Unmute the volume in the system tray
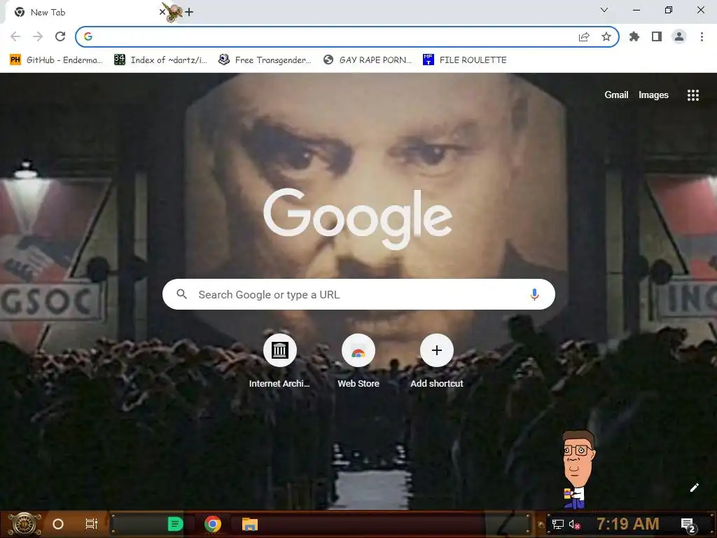The image size is (717, 538). (x=574, y=524)
